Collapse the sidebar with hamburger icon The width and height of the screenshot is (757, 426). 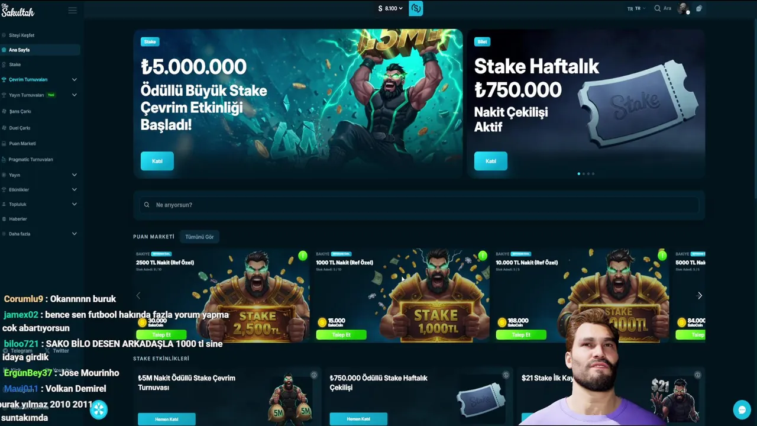coord(72,10)
